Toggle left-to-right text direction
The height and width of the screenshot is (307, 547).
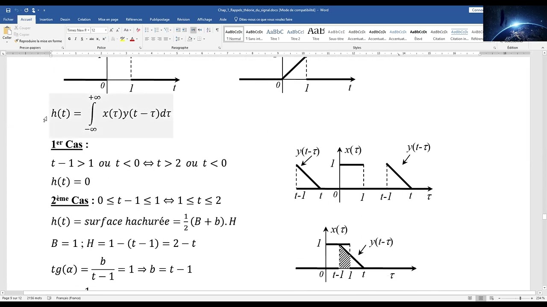[193, 30]
